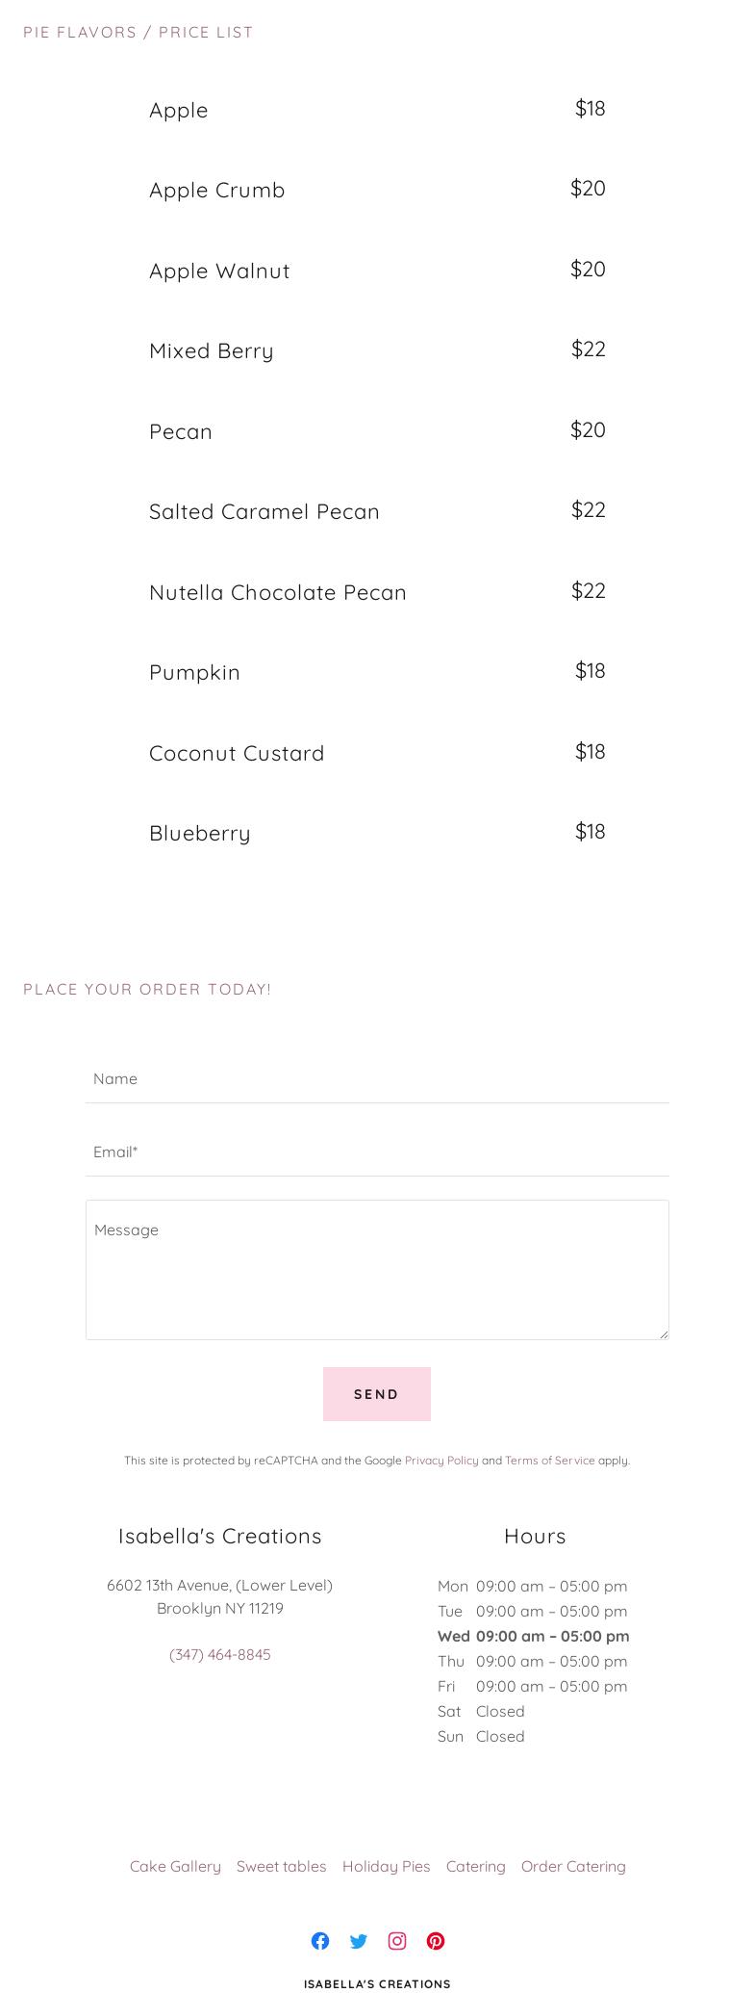Image resolution: width=755 pixels, height=1993 pixels.
Task: Select the Instagram icon in the footer
Action: click(397, 1941)
